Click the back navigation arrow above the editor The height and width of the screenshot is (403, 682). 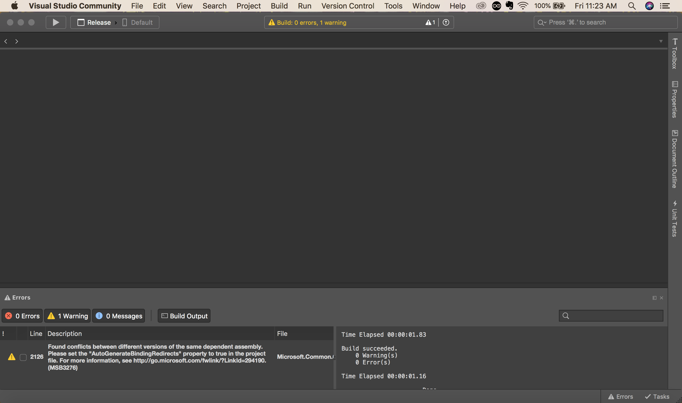pyautogui.click(x=6, y=41)
